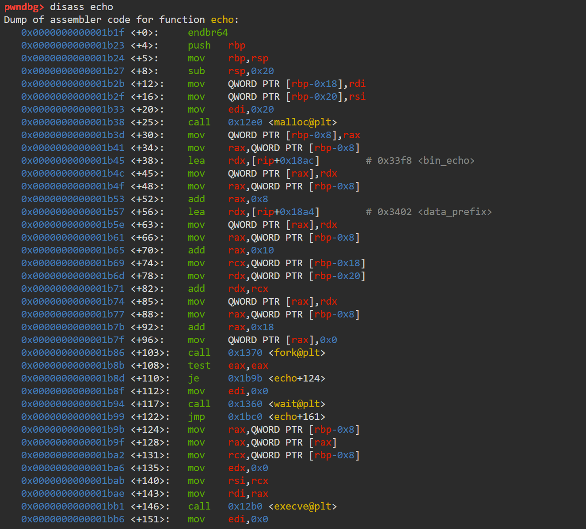Click the offset marker <+45>
Image resolution: width=586 pixels, height=529 pixels.
(x=148, y=174)
